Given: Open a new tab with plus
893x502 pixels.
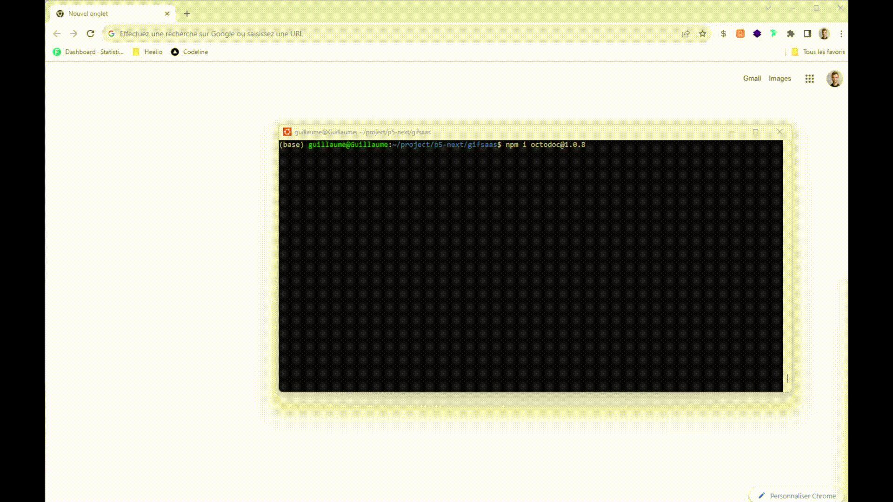Looking at the screenshot, I should [187, 13].
